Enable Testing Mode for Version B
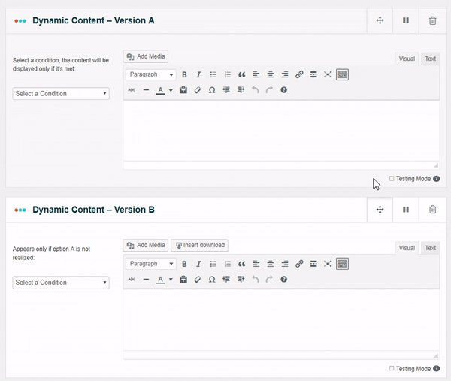 [392, 369]
